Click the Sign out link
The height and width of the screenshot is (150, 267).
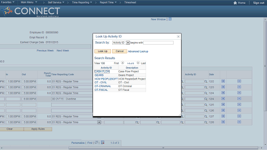coord(259,3)
